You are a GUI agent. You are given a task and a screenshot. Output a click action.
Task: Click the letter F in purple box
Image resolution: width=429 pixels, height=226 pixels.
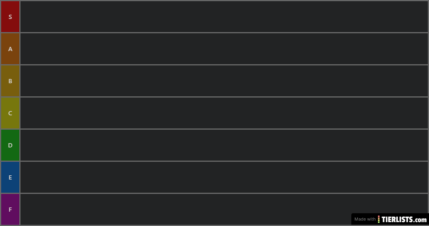tap(10, 210)
